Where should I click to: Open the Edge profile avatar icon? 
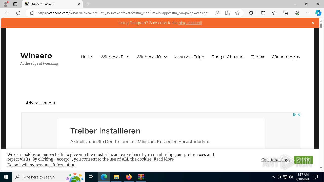coord(6,4)
